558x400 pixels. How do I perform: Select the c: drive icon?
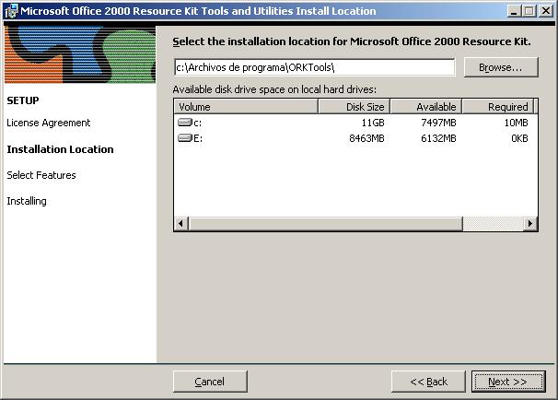pyautogui.click(x=184, y=123)
